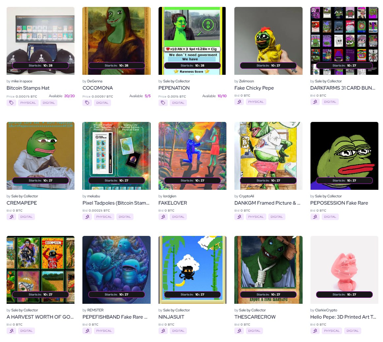Click auction gavel icon under NINJASUIT

click(x=163, y=331)
